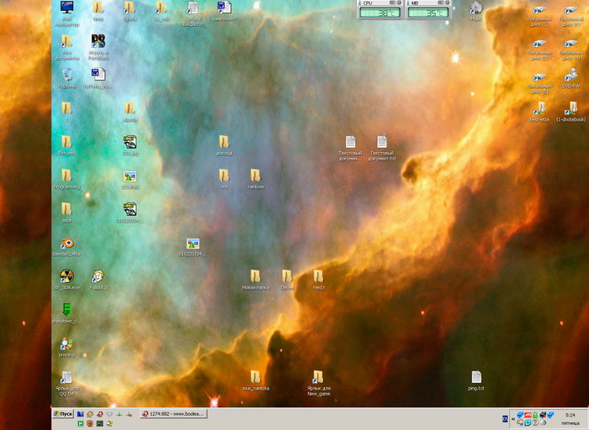589x430 pixels.
Task: Open the Новая папка folder
Action: click(255, 276)
